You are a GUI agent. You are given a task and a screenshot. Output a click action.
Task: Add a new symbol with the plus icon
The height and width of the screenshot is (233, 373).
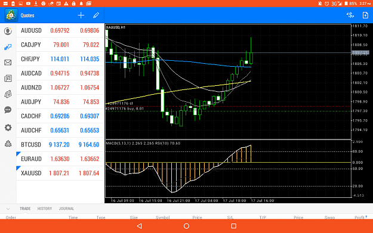(81, 15)
